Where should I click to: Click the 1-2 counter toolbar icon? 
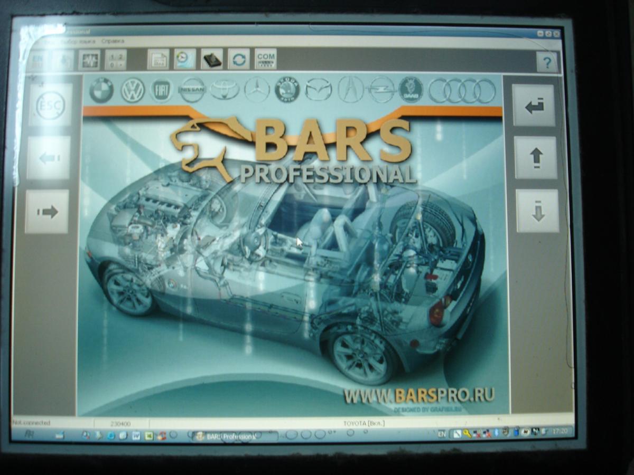pos(116,60)
